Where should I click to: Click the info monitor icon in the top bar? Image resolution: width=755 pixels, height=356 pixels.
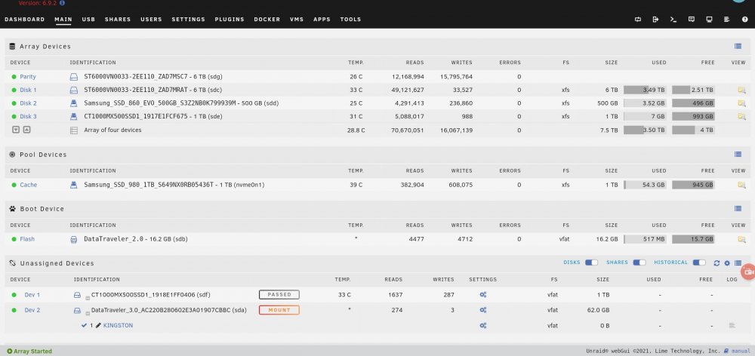(x=709, y=20)
